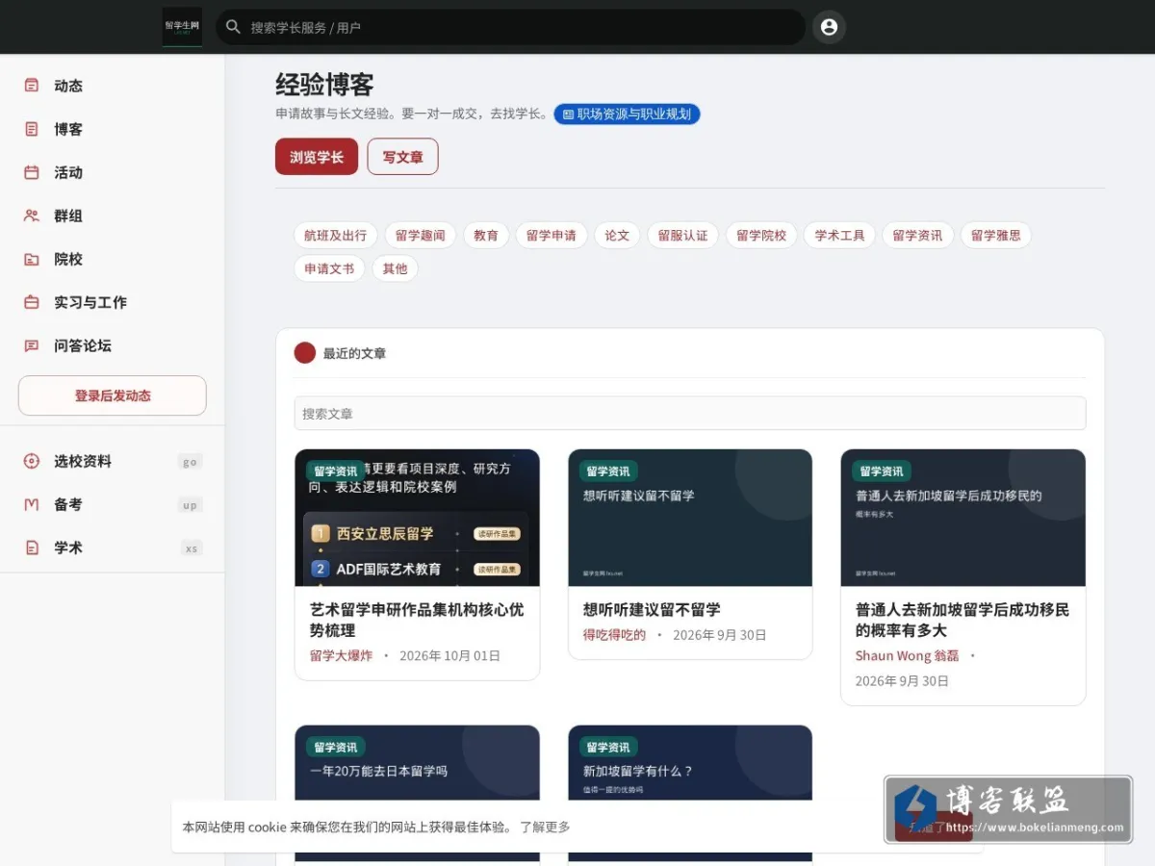Open title 艺术留学申研作品集机构核心优势梳理

pyautogui.click(x=417, y=620)
